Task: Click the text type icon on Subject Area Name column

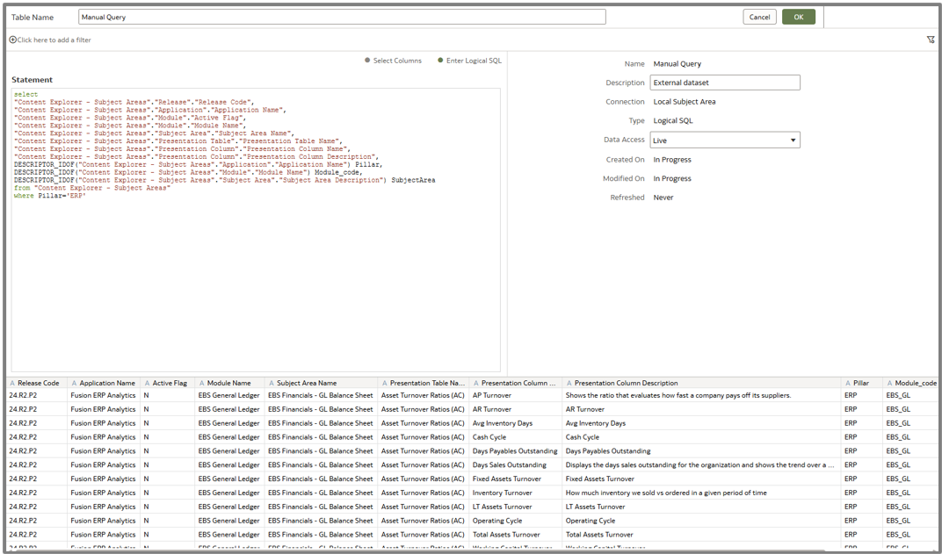Action: [x=271, y=384]
